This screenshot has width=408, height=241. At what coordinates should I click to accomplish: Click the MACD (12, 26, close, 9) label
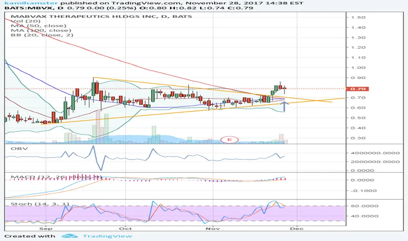point(56,177)
